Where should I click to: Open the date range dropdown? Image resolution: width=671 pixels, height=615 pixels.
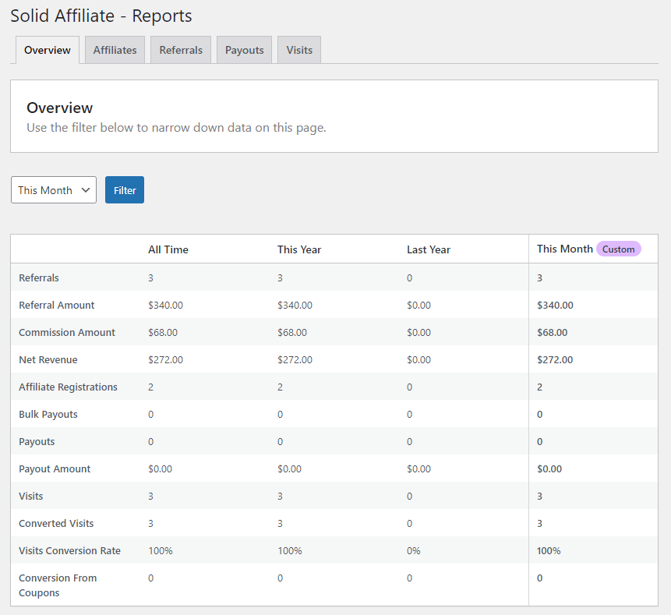53,189
